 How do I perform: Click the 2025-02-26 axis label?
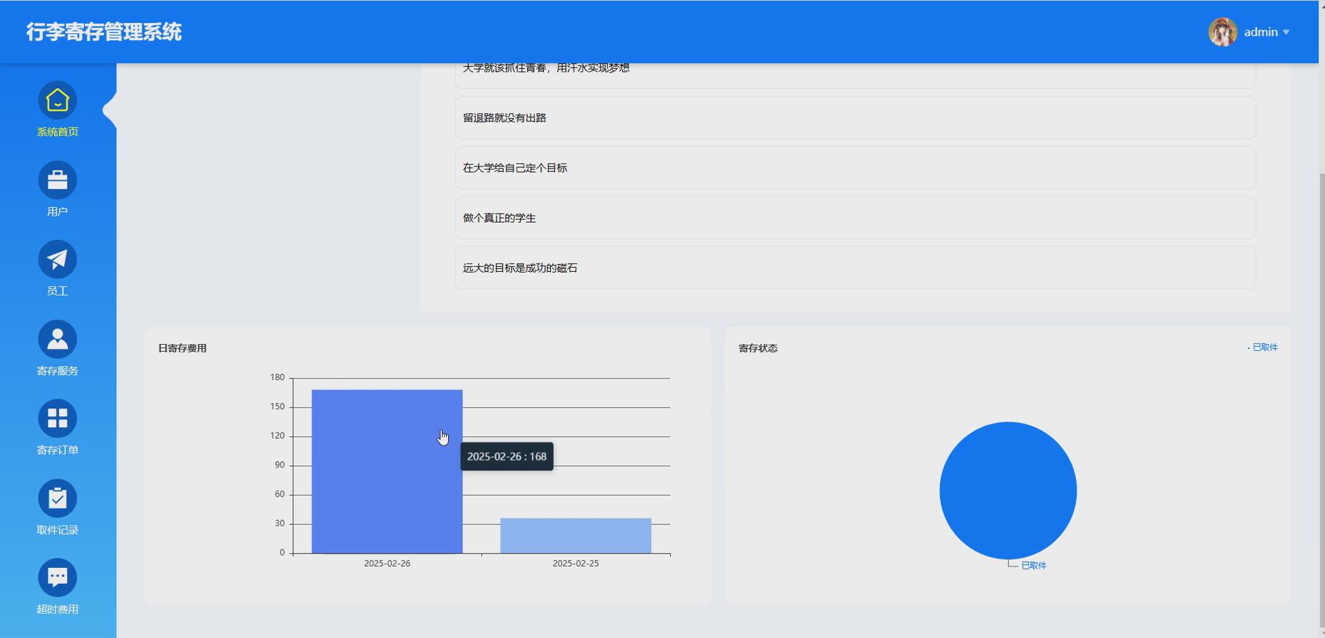387,563
